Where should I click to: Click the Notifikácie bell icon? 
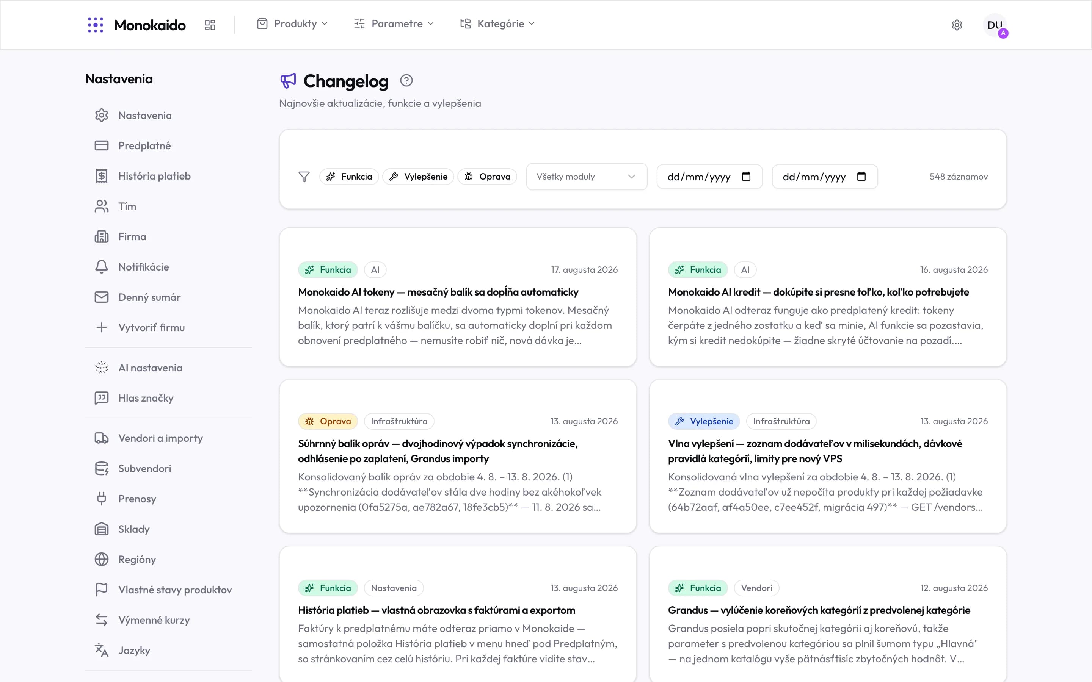click(x=102, y=267)
